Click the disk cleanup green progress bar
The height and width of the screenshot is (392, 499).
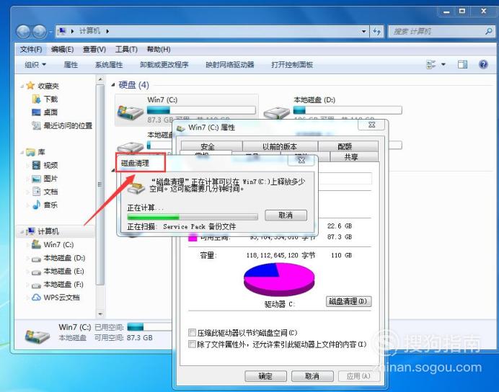coord(193,217)
